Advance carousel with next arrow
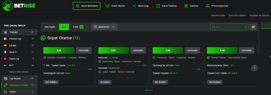This screenshot has width=271, height=95. coord(255,68)
